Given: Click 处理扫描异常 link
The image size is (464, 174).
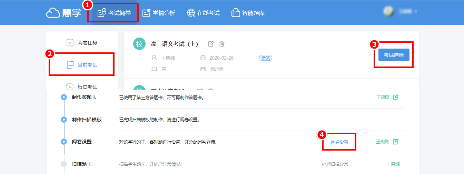Looking at the screenshot, I should coord(335,164).
